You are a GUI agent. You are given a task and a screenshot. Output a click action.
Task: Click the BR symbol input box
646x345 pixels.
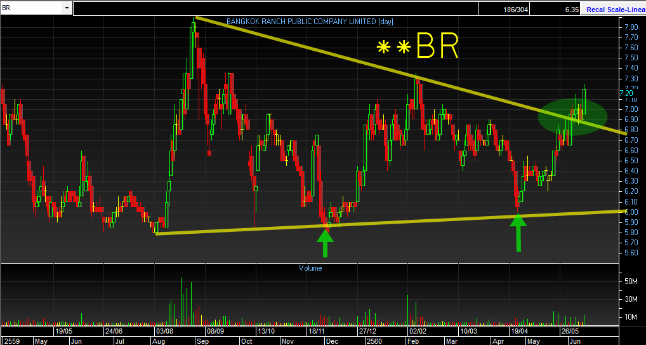31,8
